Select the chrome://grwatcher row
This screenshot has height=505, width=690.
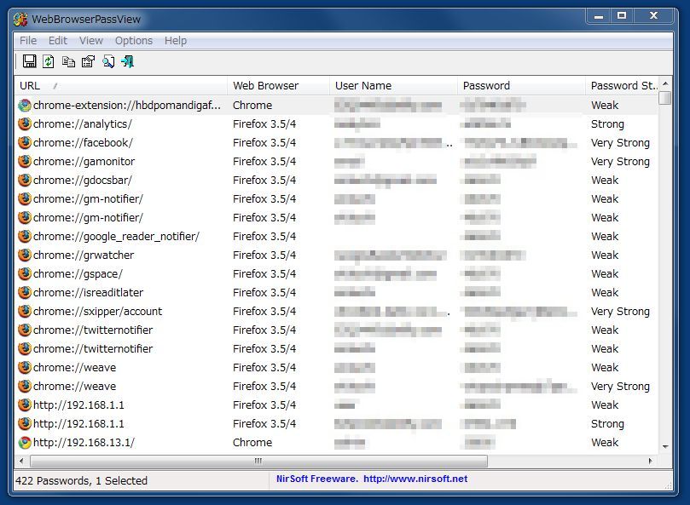337,255
